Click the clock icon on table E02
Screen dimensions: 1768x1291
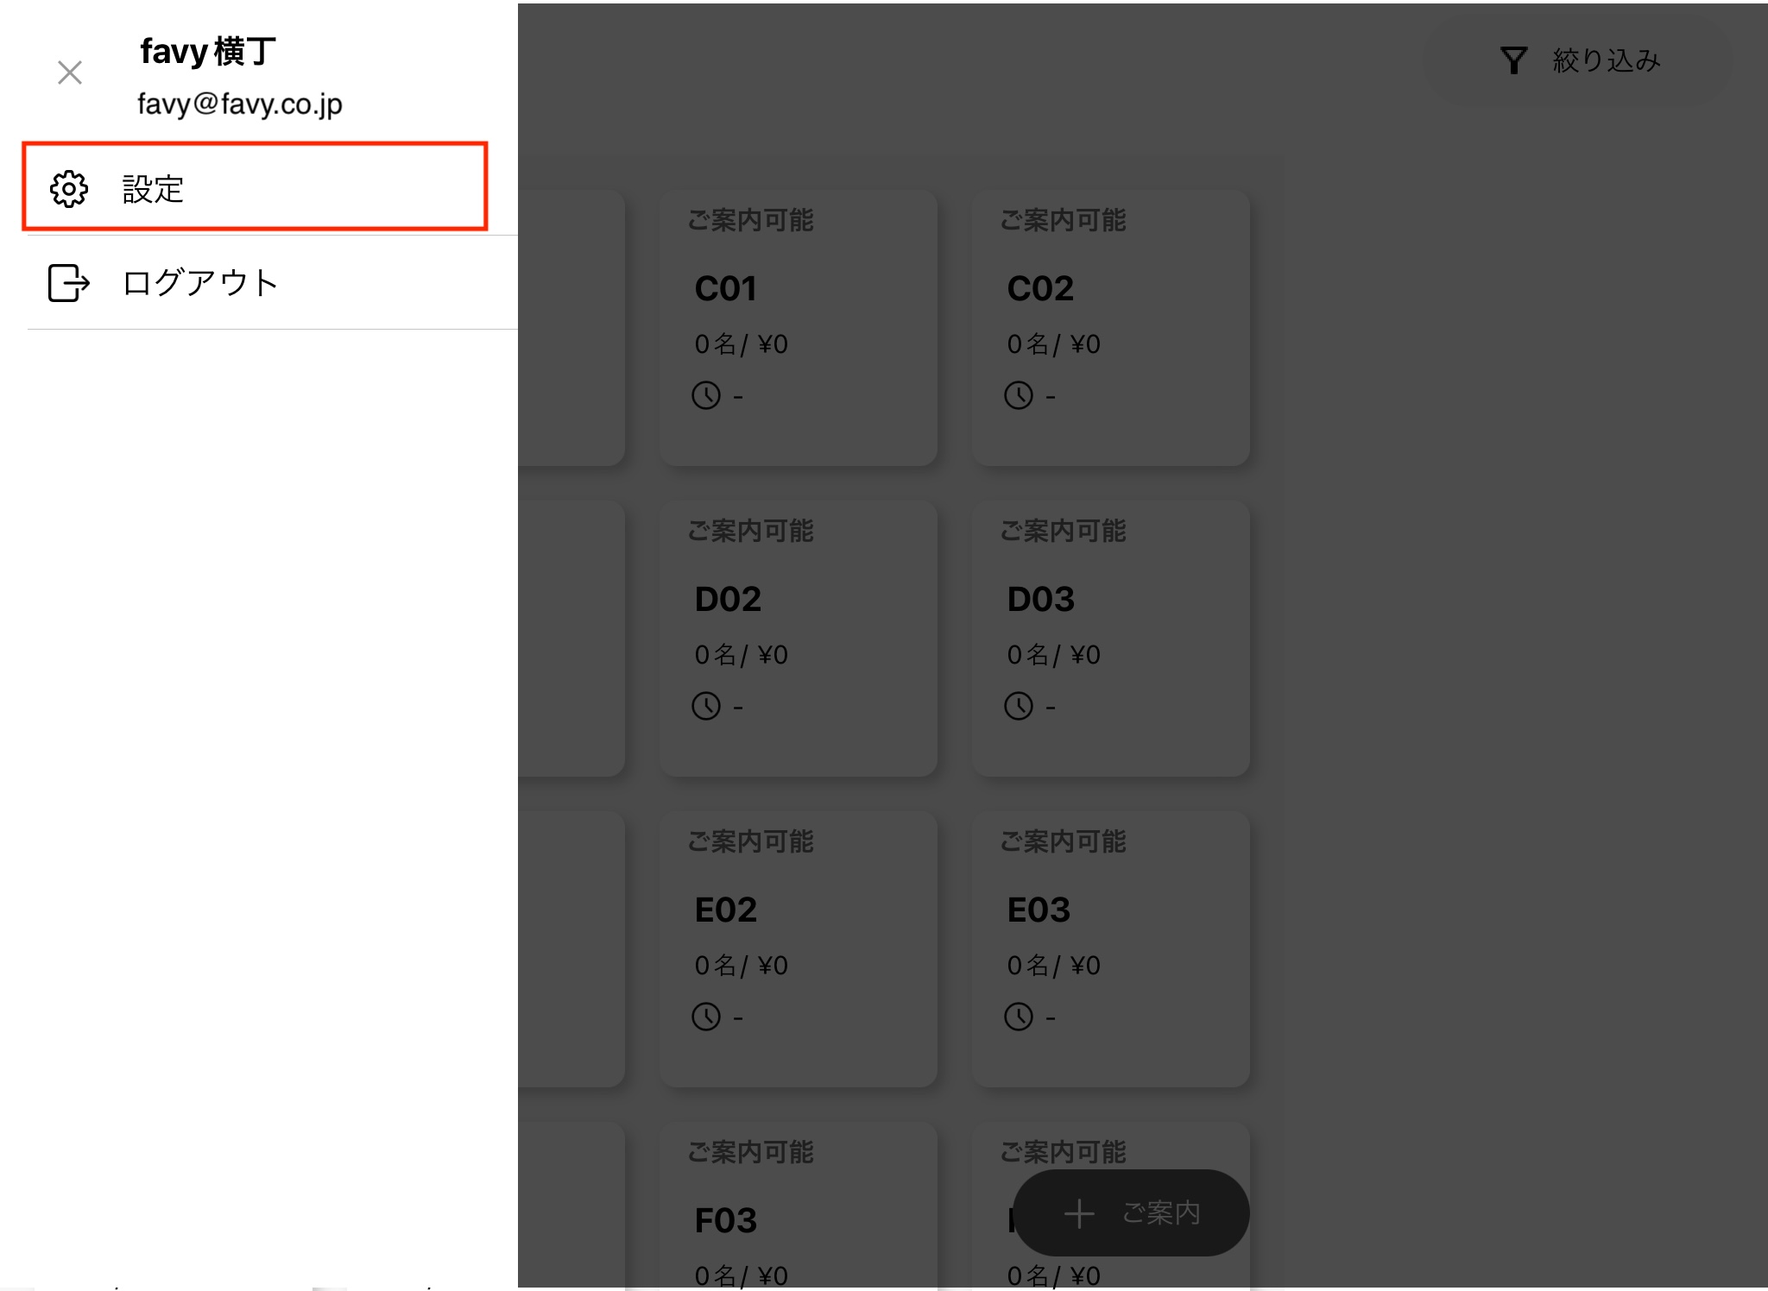coord(706,1017)
